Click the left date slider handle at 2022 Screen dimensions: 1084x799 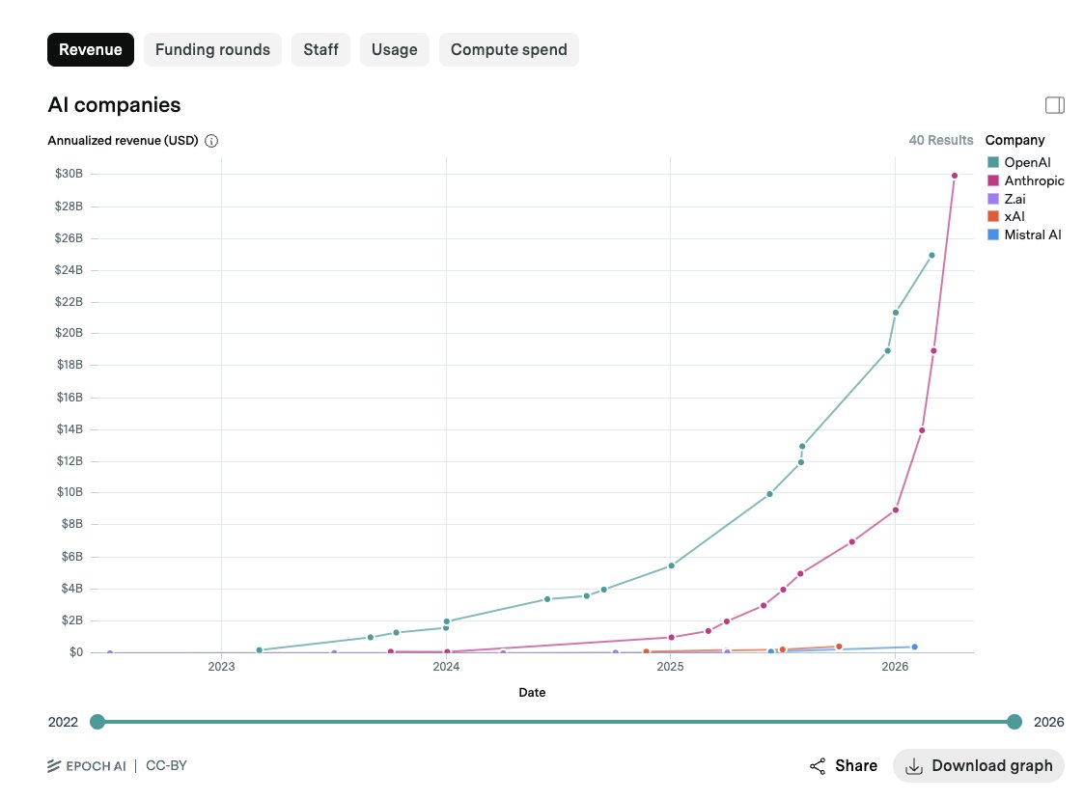(97, 722)
